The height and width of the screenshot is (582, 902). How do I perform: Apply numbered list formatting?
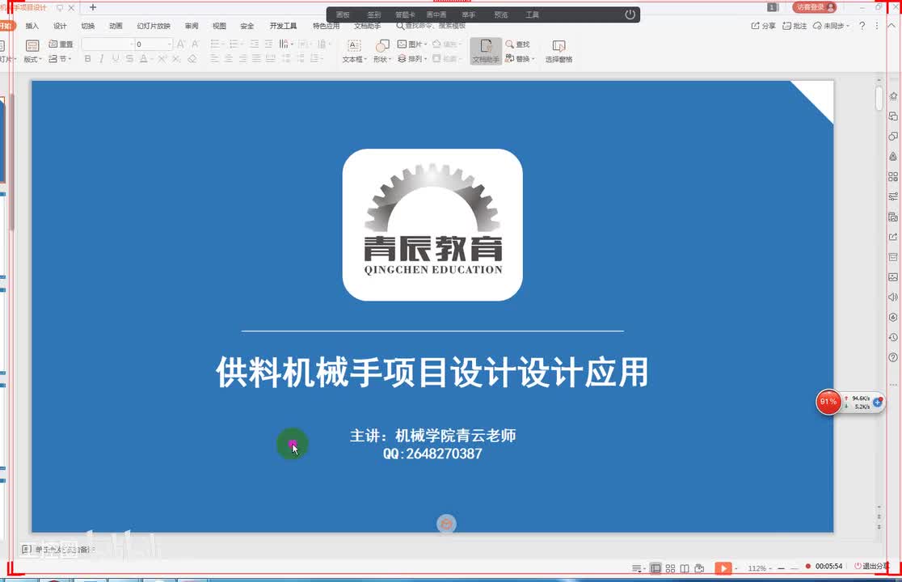pos(234,44)
